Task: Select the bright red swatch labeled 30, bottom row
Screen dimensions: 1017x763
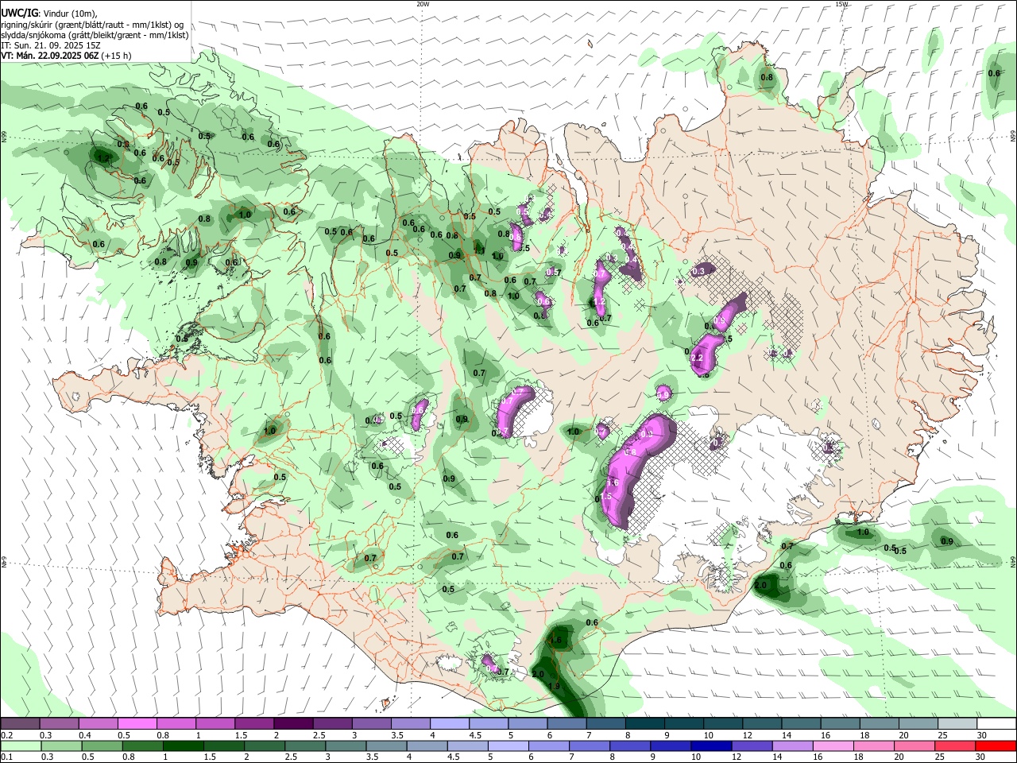Action: click(x=996, y=746)
